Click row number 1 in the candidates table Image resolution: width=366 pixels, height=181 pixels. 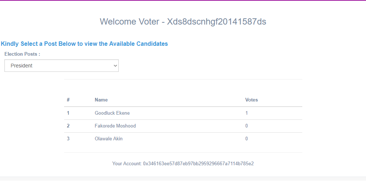(x=68, y=113)
